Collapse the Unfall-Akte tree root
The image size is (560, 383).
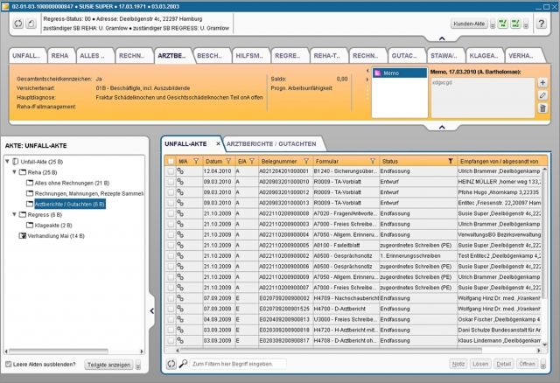[x=7, y=162]
